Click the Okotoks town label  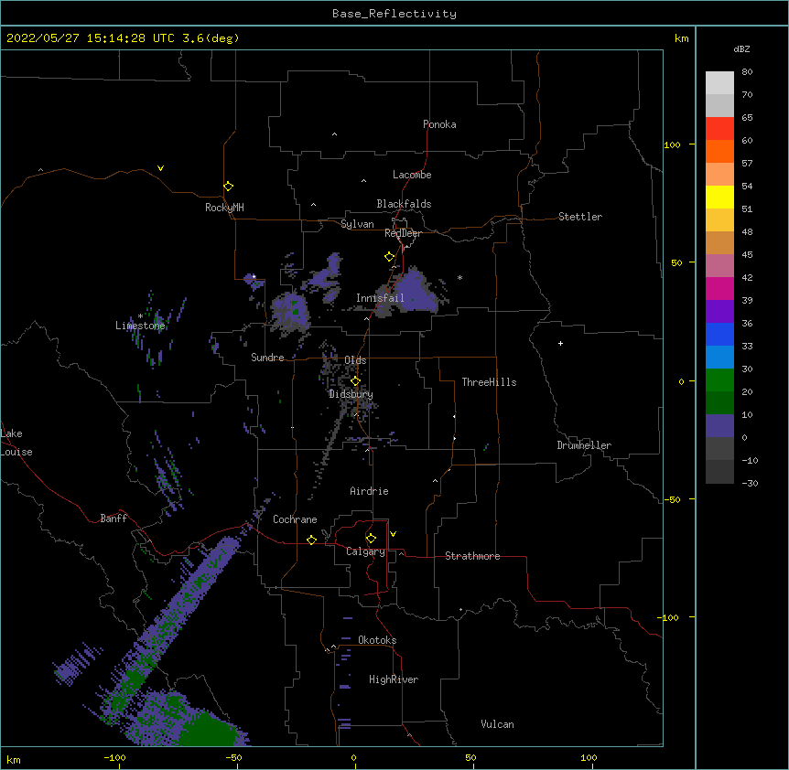click(x=377, y=640)
